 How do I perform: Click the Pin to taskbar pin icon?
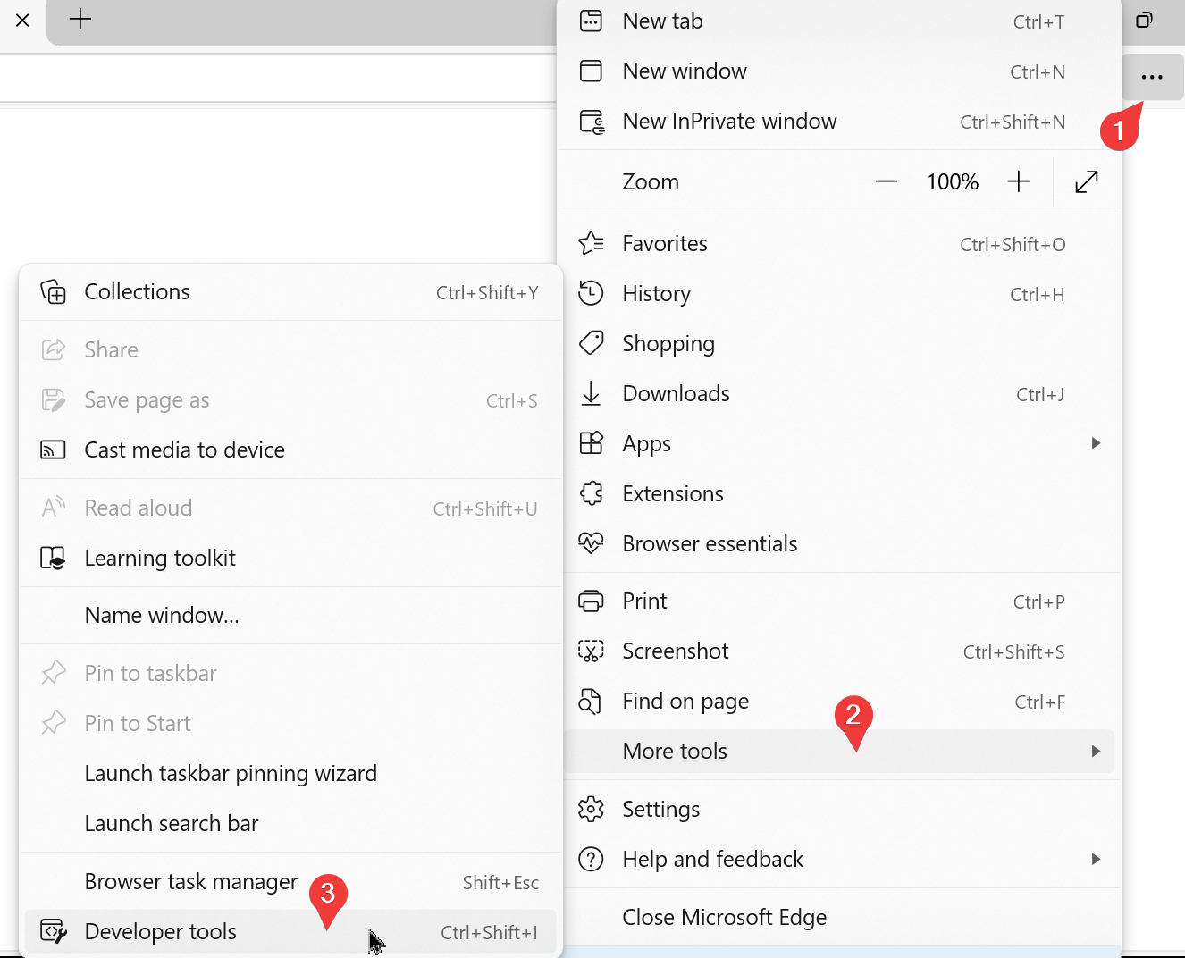54,673
